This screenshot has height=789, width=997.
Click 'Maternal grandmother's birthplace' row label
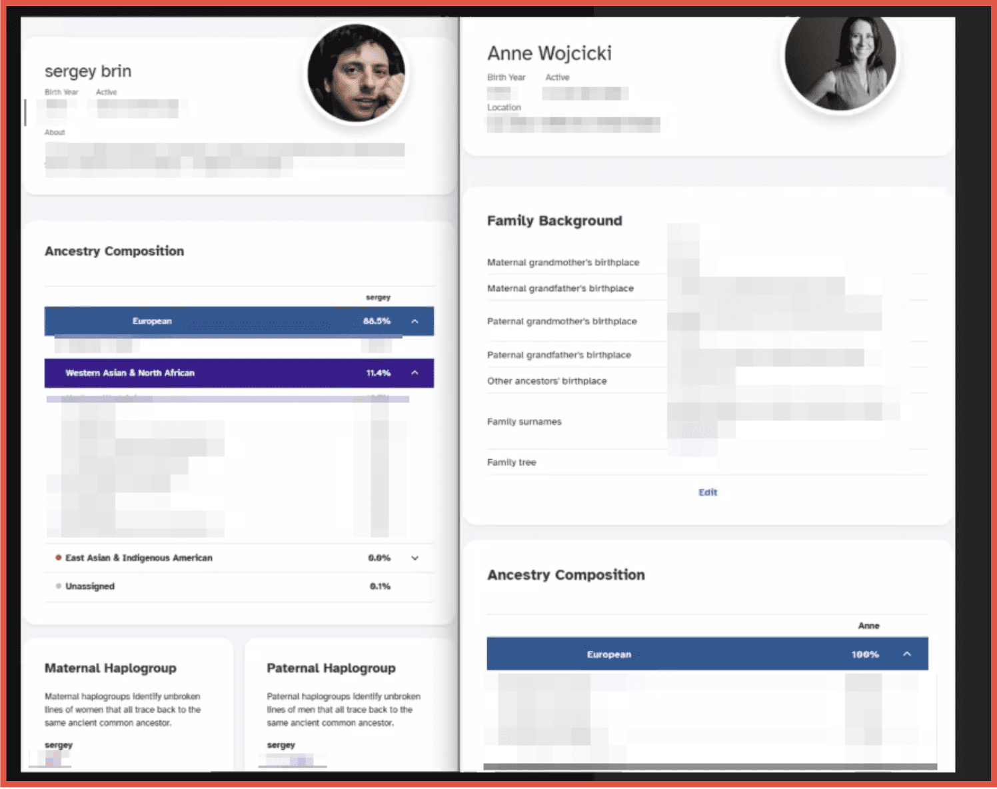pos(563,263)
